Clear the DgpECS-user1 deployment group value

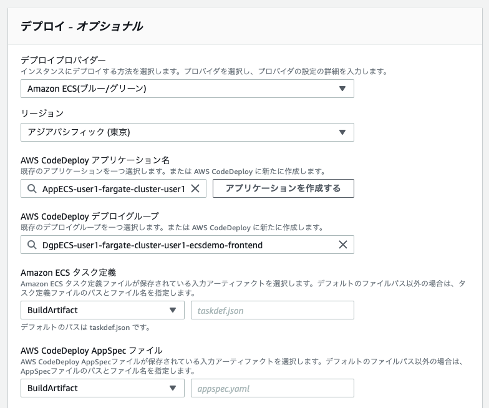tap(343, 245)
